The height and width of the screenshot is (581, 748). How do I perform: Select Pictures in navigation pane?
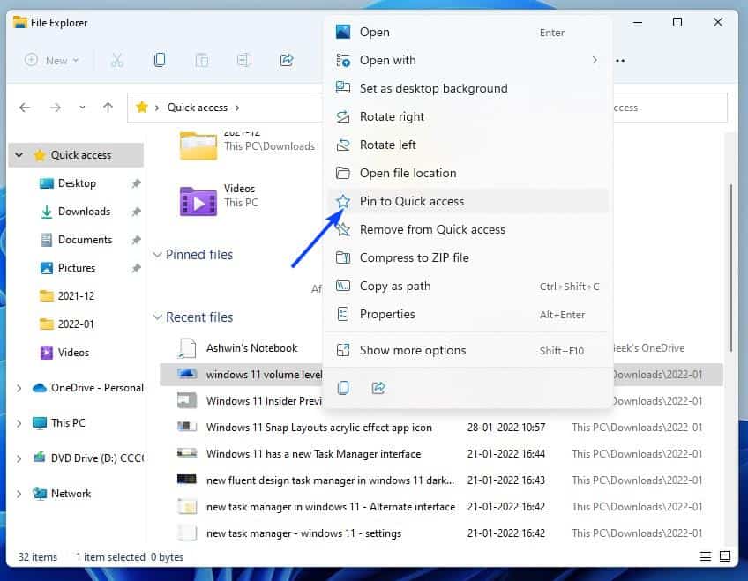[77, 268]
